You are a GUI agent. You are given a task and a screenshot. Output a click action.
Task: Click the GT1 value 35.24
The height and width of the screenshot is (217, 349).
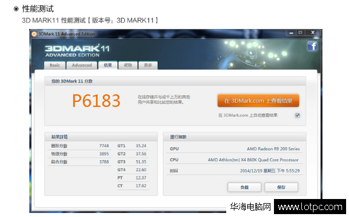pyautogui.click(x=141, y=146)
